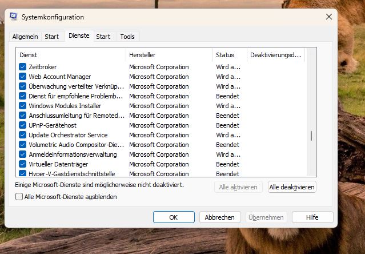Click the Alle deaktivieren button
The image size is (365, 254).
coord(292,187)
